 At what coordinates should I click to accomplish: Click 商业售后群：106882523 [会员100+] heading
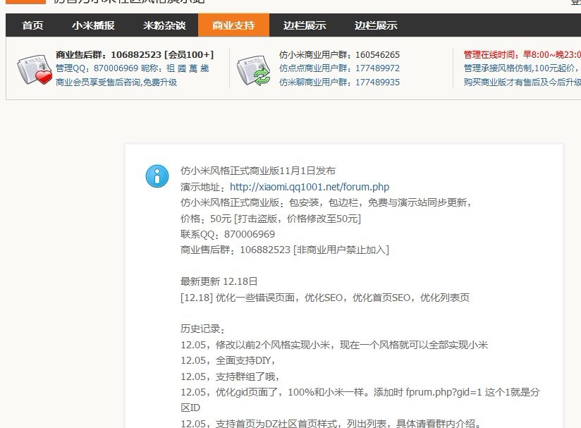[135, 55]
